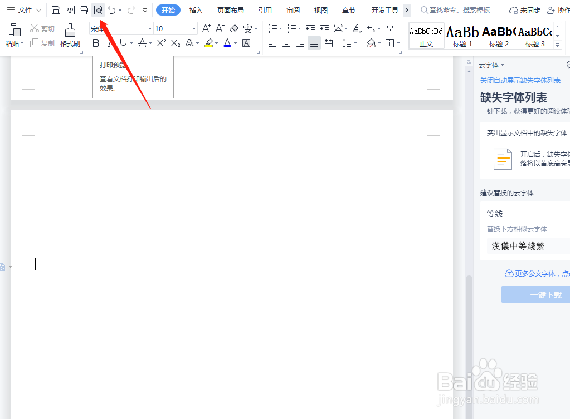This screenshot has height=419, width=570.
Task: Open the font name dropdown
Action: (x=150, y=28)
